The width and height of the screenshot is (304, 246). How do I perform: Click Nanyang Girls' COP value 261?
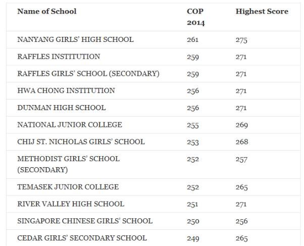[x=193, y=39]
